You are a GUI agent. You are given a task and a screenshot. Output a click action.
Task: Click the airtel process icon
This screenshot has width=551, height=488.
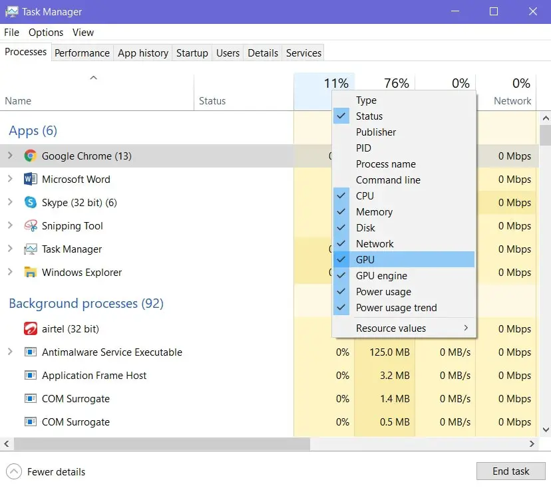pyautogui.click(x=31, y=328)
